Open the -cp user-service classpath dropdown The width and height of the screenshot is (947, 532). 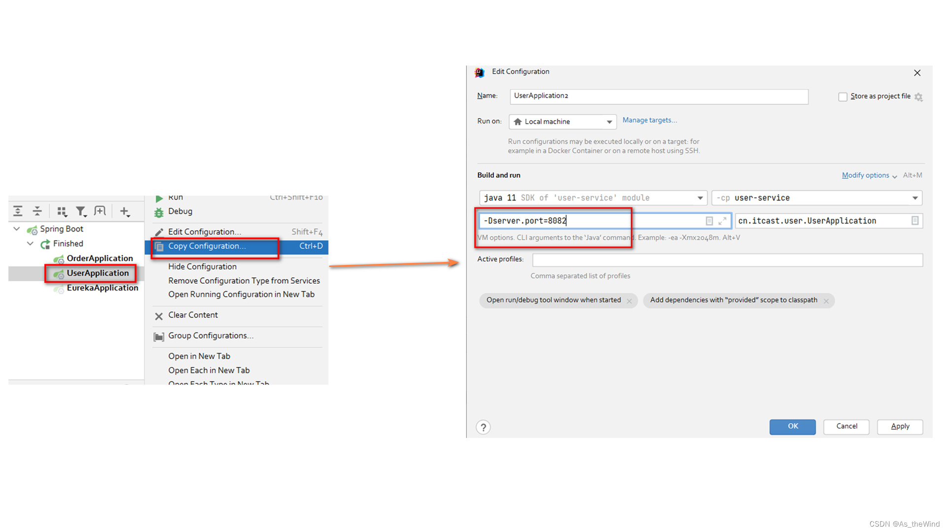coord(817,198)
